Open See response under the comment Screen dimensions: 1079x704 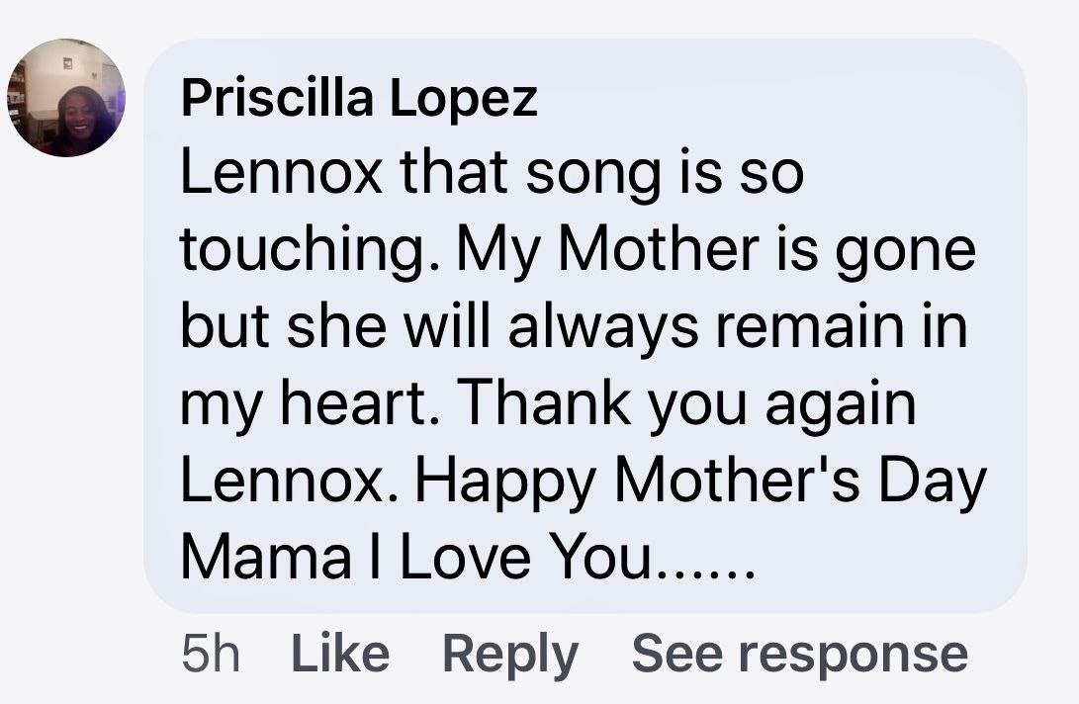pyautogui.click(x=799, y=654)
